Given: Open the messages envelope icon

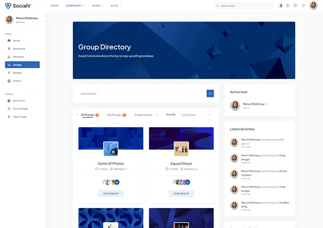Looking at the screenshot, I should click(x=295, y=5).
